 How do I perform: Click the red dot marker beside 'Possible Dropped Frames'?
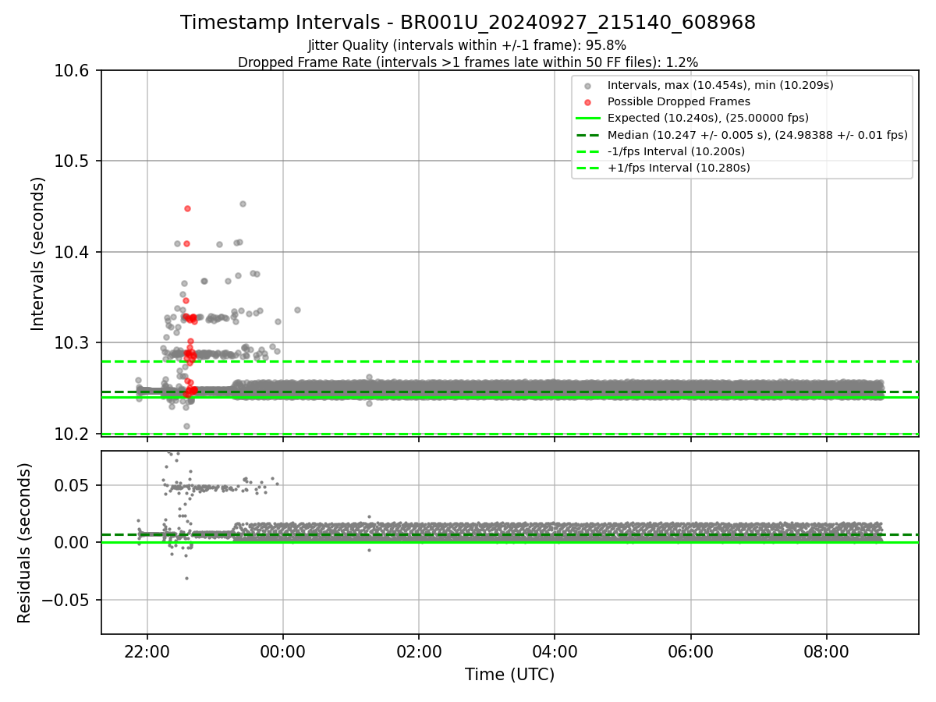click(x=588, y=102)
